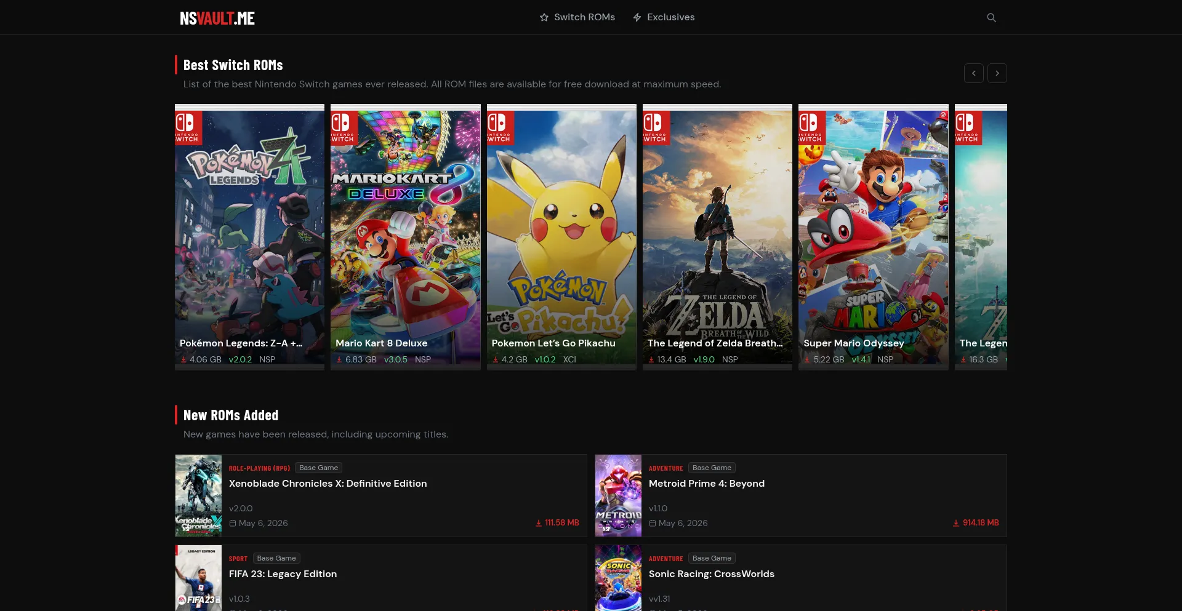This screenshot has width=1182, height=611.
Task: Click the New ROMs Added heading
Action: tap(231, 415)
